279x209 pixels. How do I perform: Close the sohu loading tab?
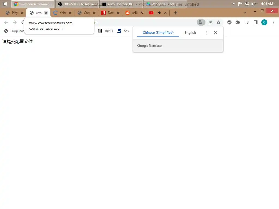click(x=70, y=13)
